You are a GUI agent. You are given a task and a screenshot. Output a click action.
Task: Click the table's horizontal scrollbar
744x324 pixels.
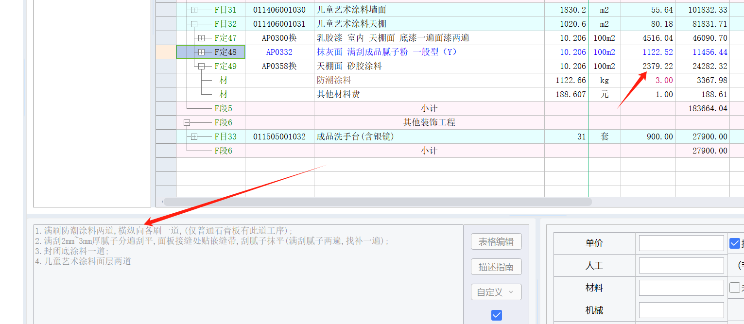click(x=378, y=202)
